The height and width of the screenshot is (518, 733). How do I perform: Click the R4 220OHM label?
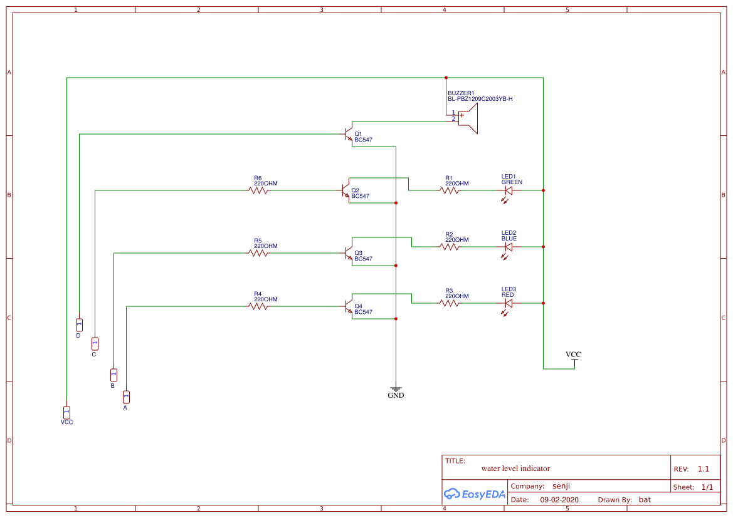[265, 297]
